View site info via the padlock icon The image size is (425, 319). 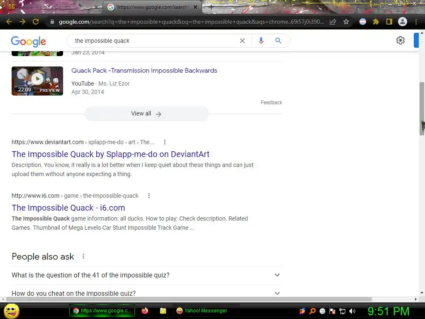tap(52, 22)
